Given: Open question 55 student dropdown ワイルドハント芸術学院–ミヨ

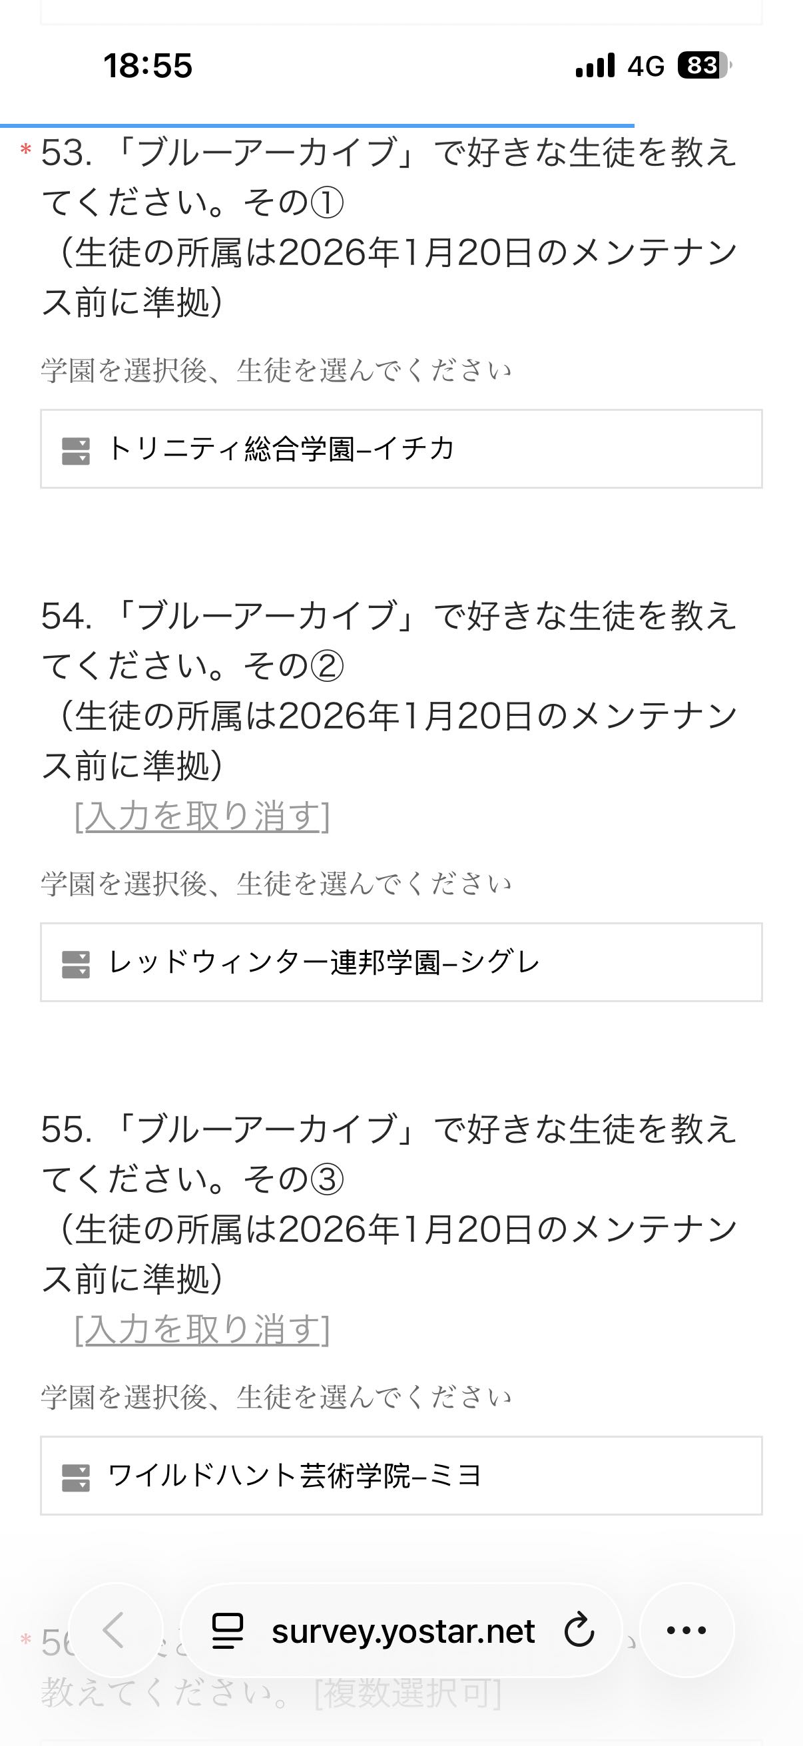Looking at the screenshot, I should tap(401, 1476).
